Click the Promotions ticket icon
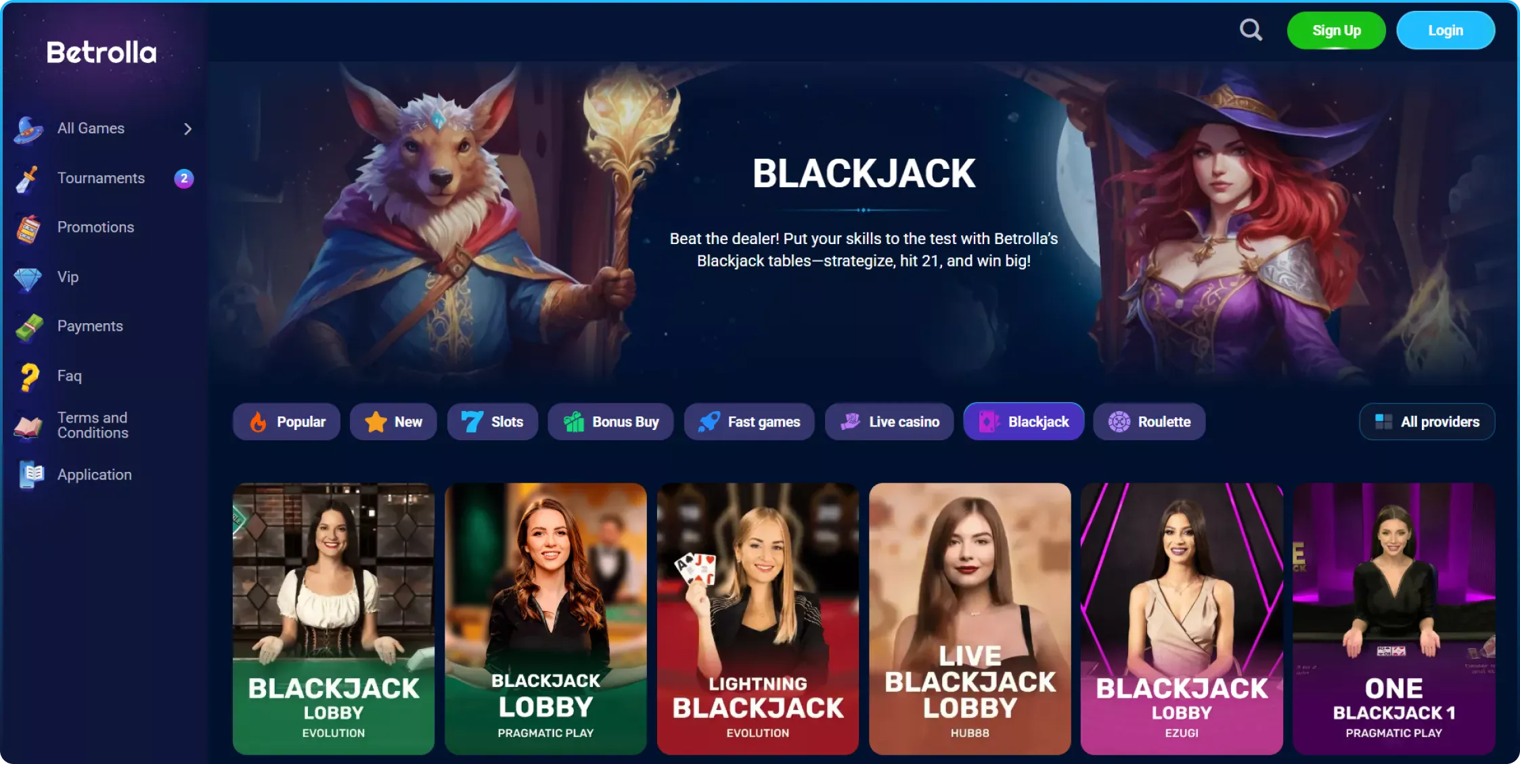 pos(28,228)
